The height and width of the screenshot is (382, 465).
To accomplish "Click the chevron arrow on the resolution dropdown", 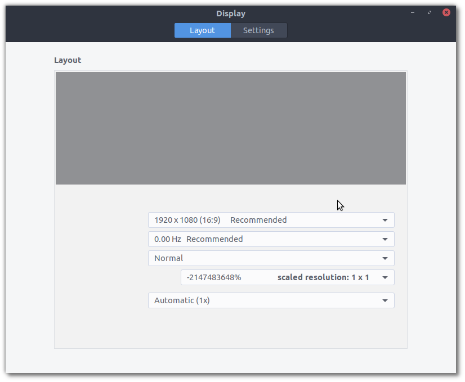I will [x=386, y=220].
